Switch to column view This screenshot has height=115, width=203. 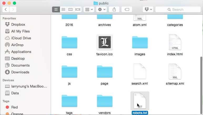pyautogui.click(x=70, y=9)
